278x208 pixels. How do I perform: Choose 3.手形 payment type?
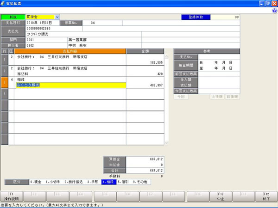93,182
